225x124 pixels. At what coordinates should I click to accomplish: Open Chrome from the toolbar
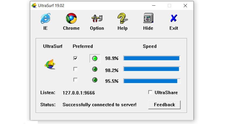[71, 19]
